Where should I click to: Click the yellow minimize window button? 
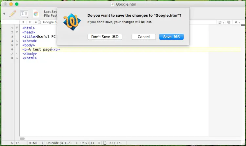pos(11,4)
